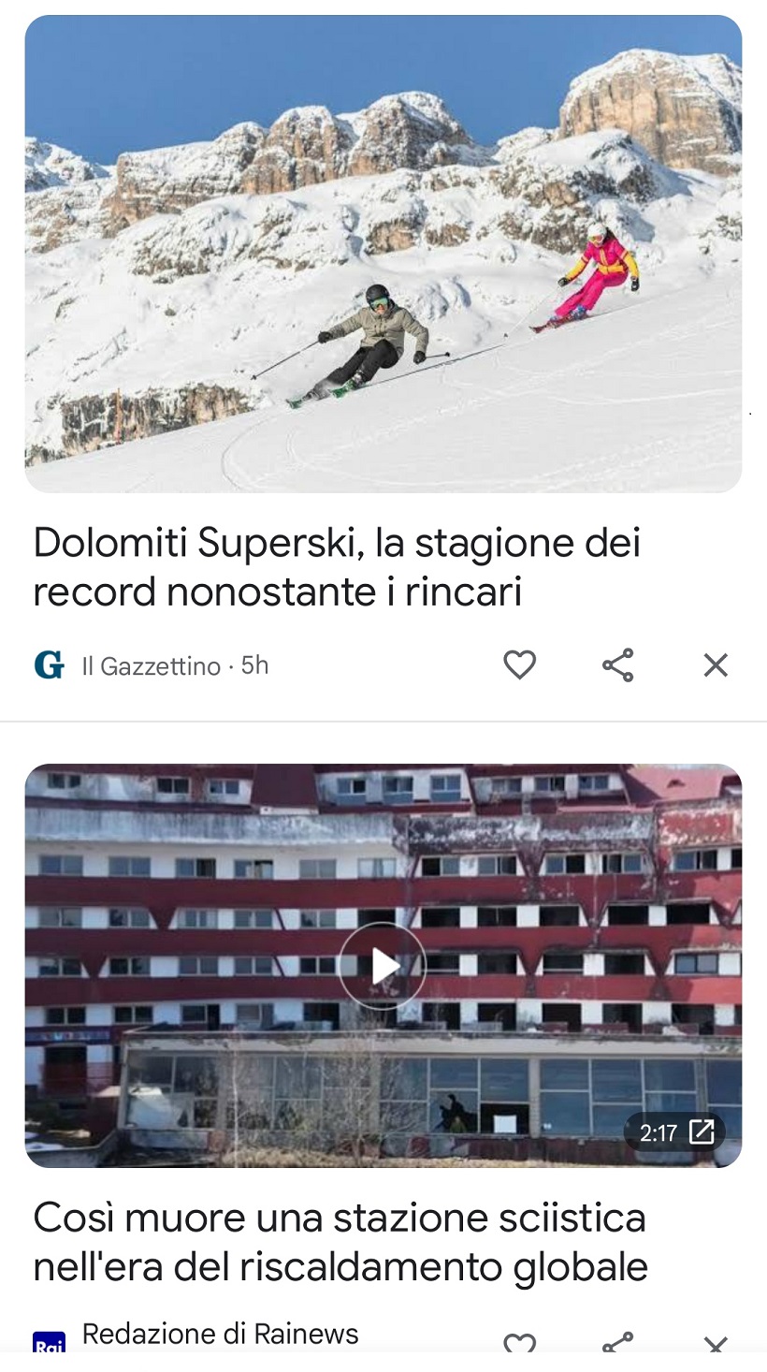Like the Rainews ski station article
This screenshot has height=1372, width=767.
[519, 1344]
